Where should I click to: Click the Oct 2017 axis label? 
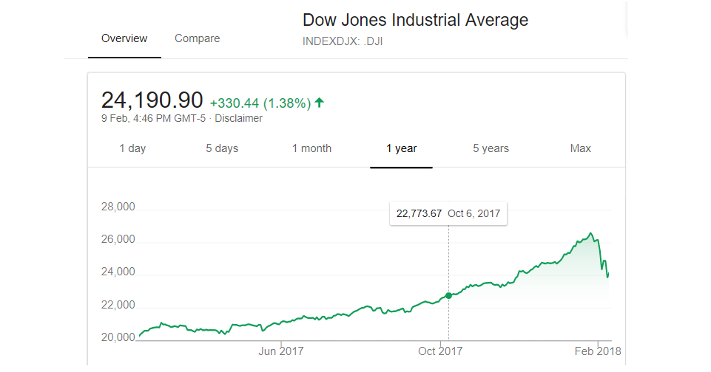(x=439, y=351)
